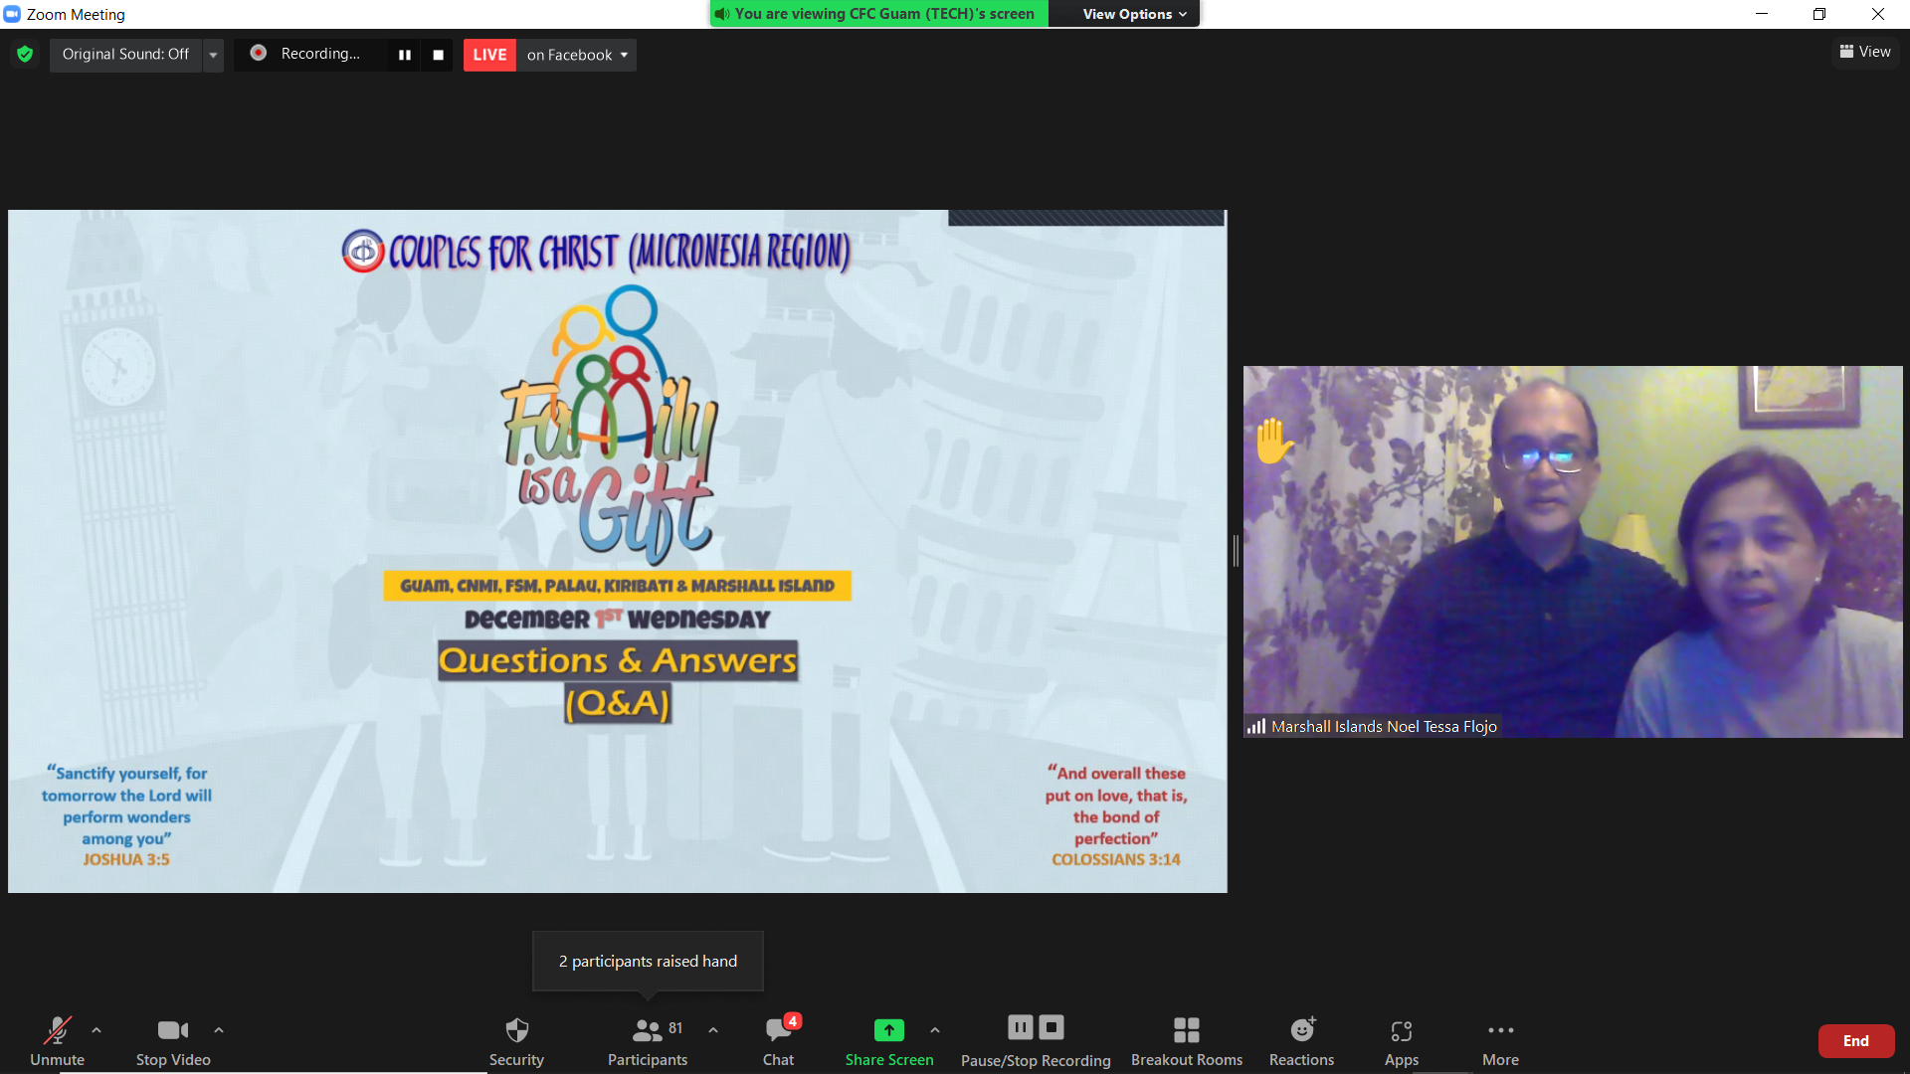Click the shared screen slide area

click(x=618, y=551)
